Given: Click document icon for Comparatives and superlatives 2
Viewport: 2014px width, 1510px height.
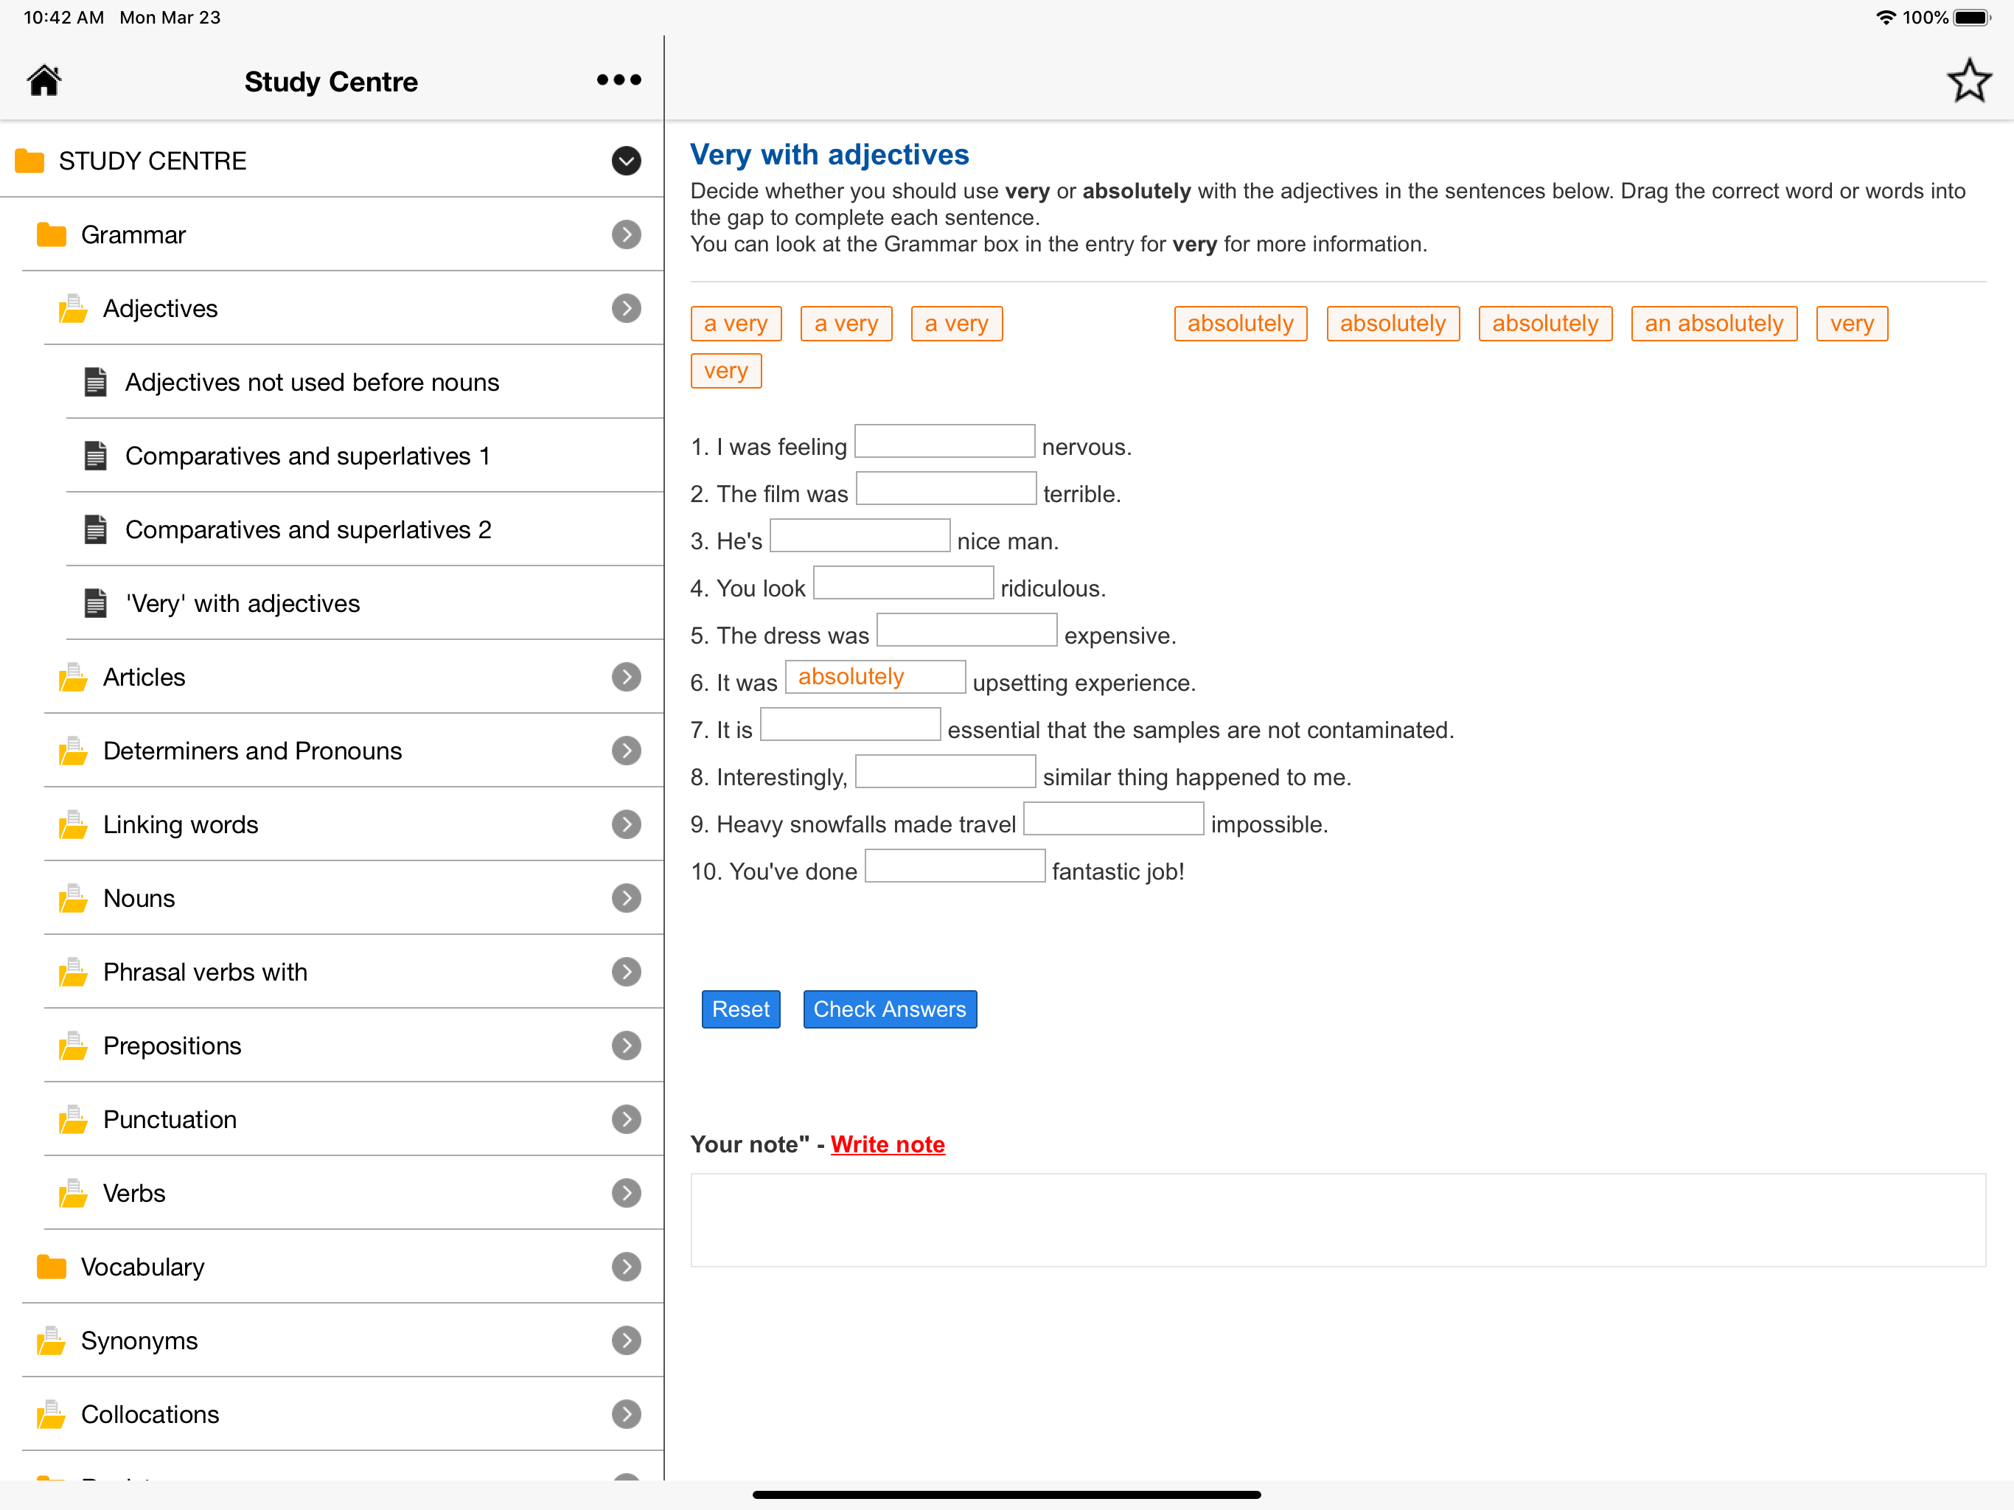Looking at the screenshot, I should tap(96, 529).
